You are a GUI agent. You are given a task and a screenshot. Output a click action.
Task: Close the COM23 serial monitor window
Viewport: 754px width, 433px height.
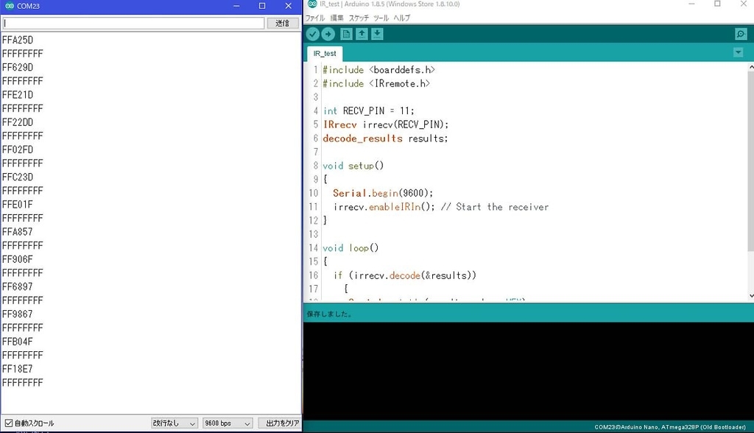[288, 6]
